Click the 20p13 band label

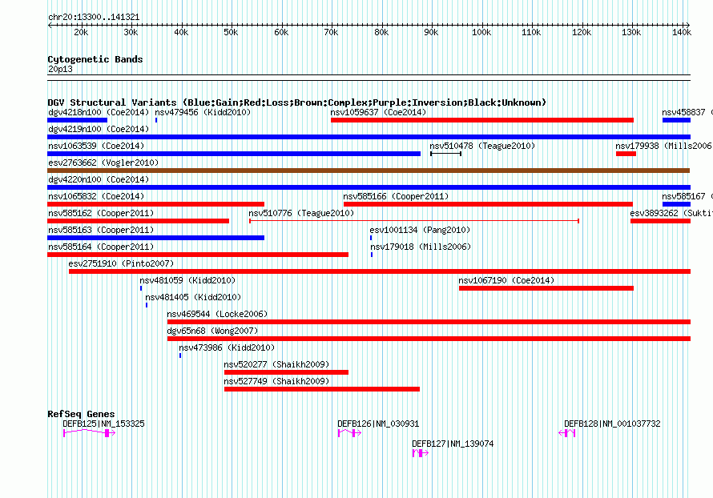(60, 69)
